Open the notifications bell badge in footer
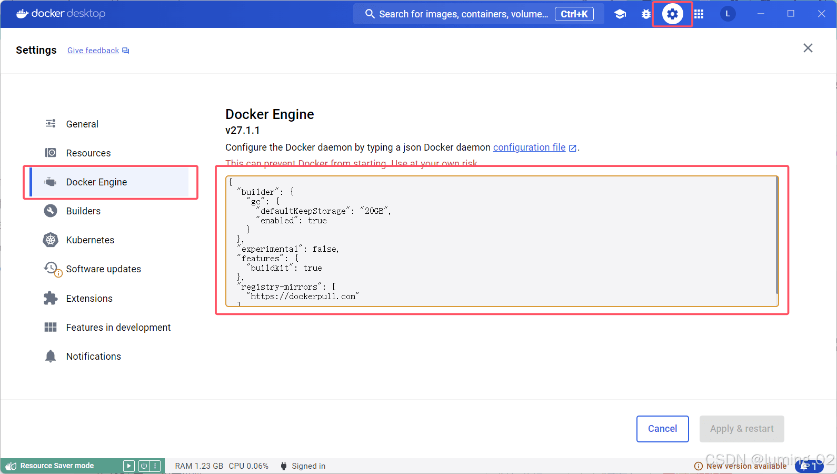837x474 pixels. [809, 466]
